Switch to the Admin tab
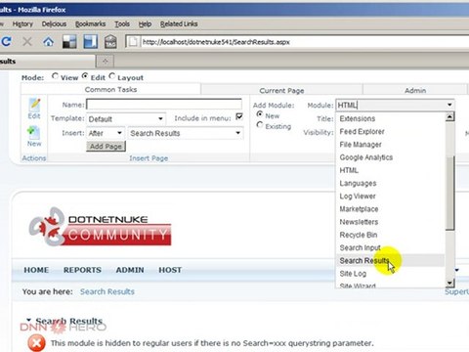Viewport: 469px width, 352px height. coord(415,90)
